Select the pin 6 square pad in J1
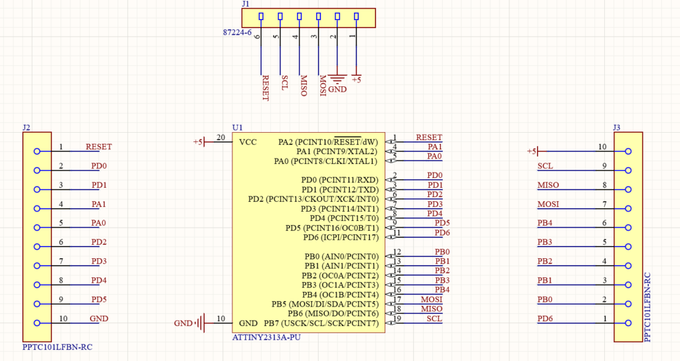The height and width of the screenshot is (361, 680). (x=261, y=17)
